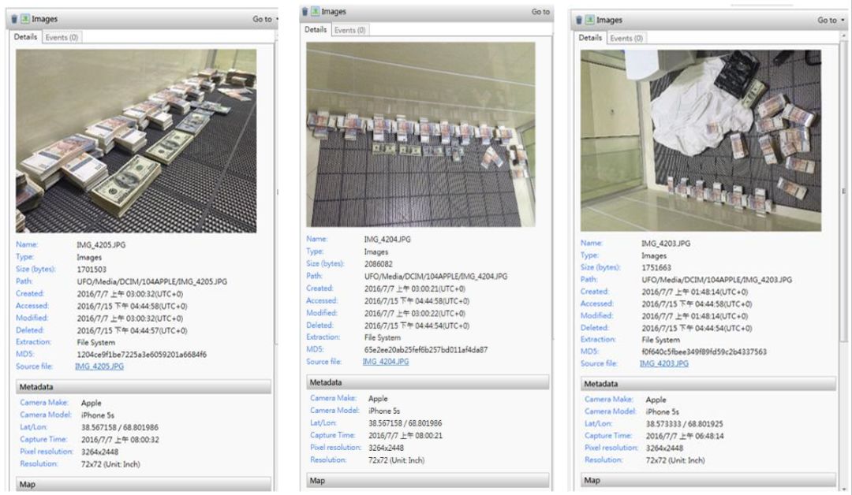Open the Events (0) tab for IMG_4203
The height and width of the screenshot is (495, 852).
pyautogui.click(x=626, y=38)
